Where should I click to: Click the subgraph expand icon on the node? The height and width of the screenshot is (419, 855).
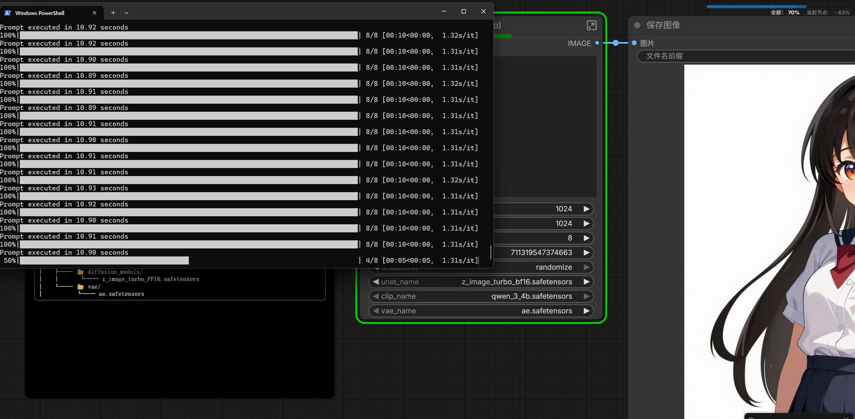coord(591,26)
